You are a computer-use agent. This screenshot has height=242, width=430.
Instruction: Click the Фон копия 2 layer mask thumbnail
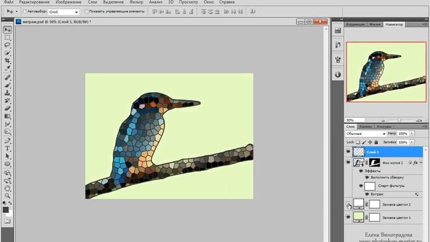[374, 163]
